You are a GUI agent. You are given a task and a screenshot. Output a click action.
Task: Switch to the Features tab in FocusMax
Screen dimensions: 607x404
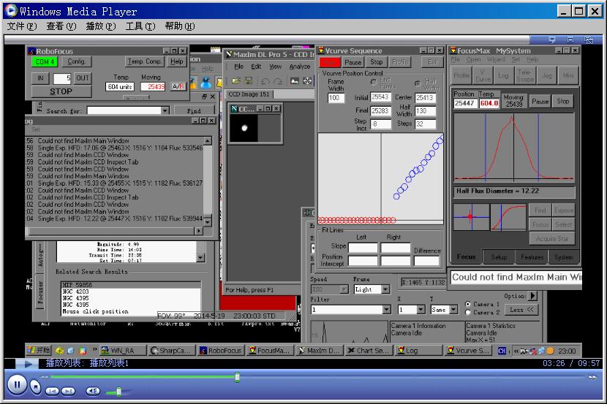tap(532, 257)
